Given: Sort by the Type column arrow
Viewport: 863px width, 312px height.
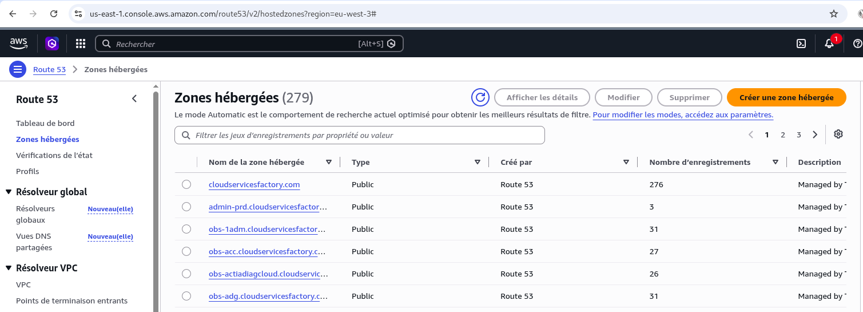Looking at the screenshot, I should click(478, 162).
